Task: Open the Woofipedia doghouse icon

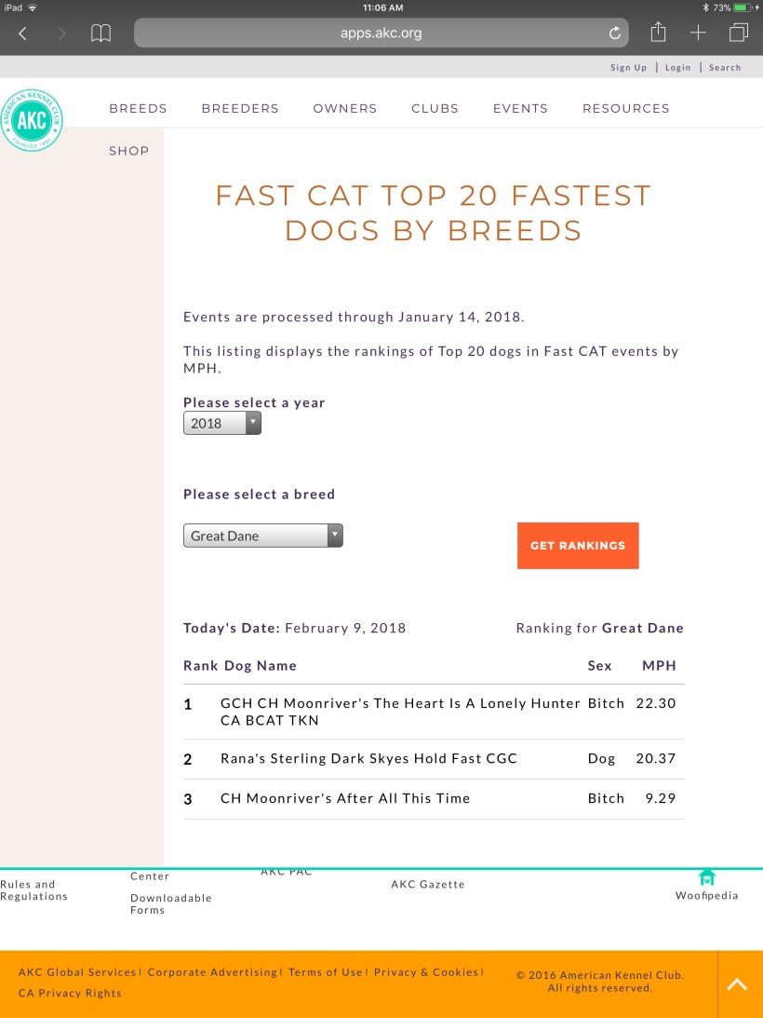Action: [706, 877]
